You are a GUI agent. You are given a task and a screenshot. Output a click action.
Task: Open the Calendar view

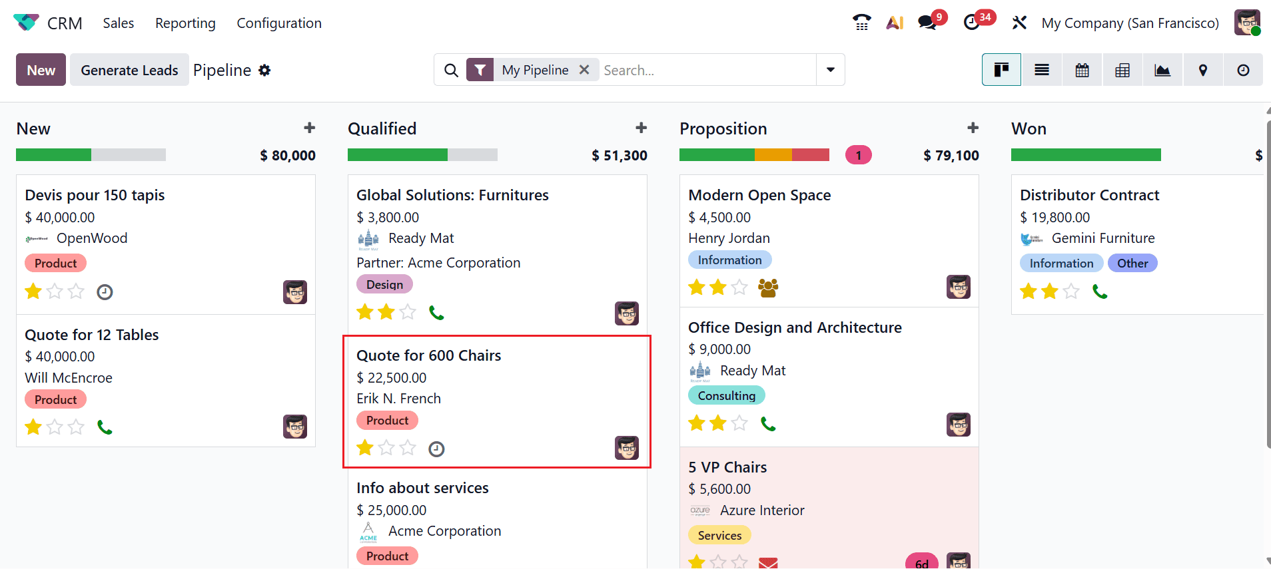click(x=1082, y=69)
